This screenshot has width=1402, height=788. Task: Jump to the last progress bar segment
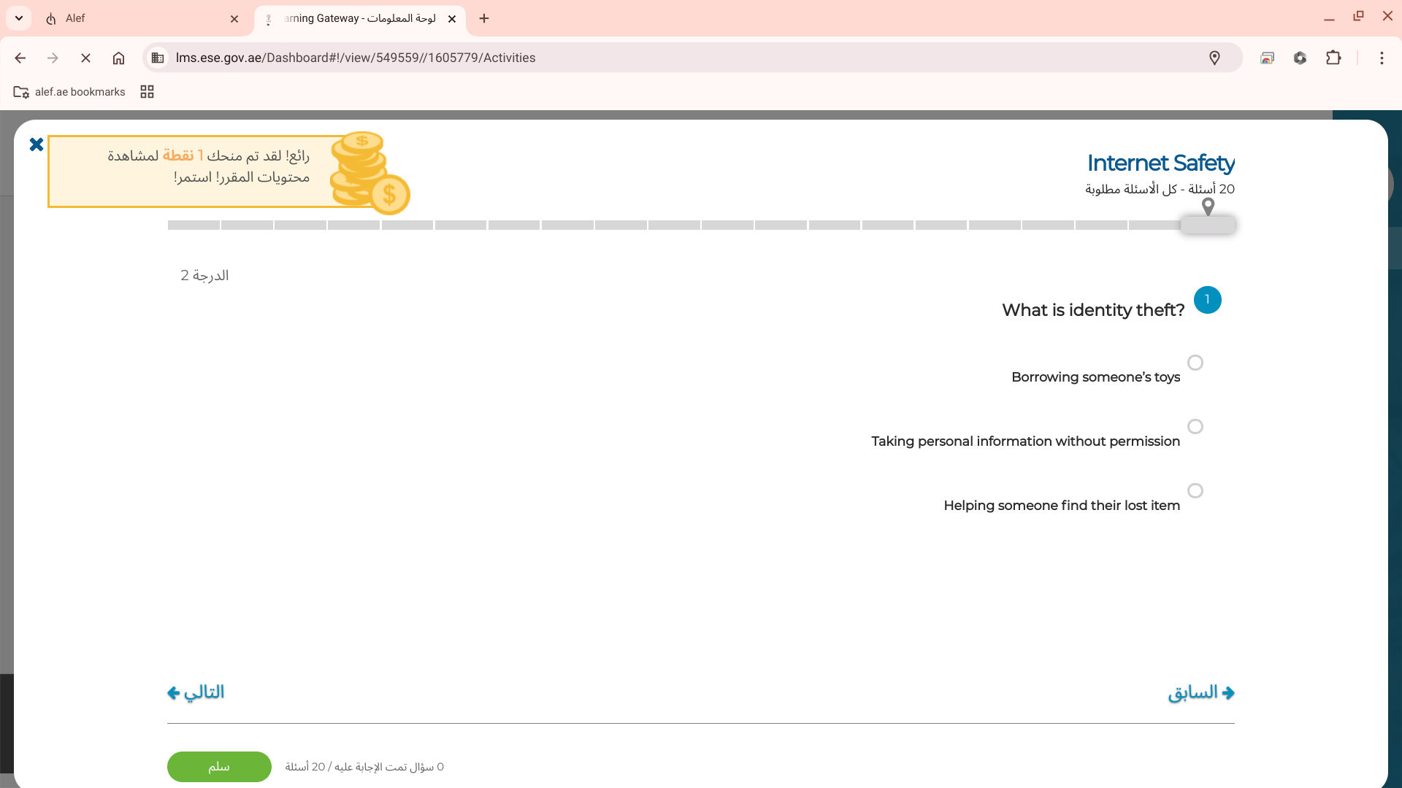click(194, 225)
